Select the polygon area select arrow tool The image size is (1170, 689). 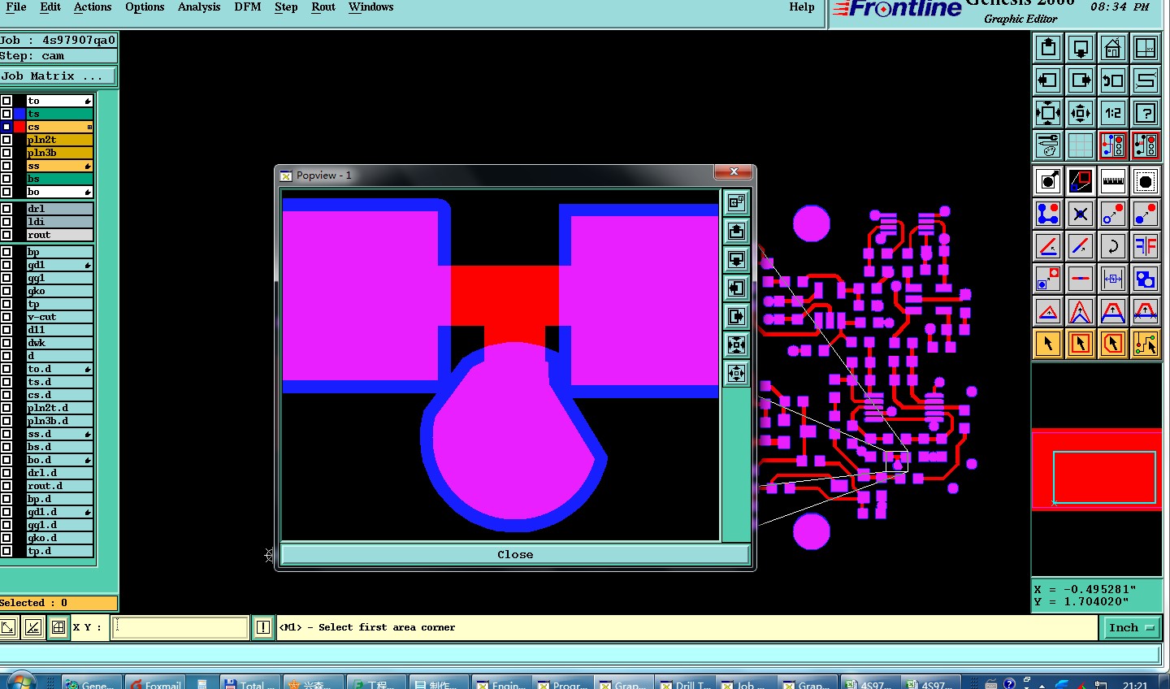1113,344
